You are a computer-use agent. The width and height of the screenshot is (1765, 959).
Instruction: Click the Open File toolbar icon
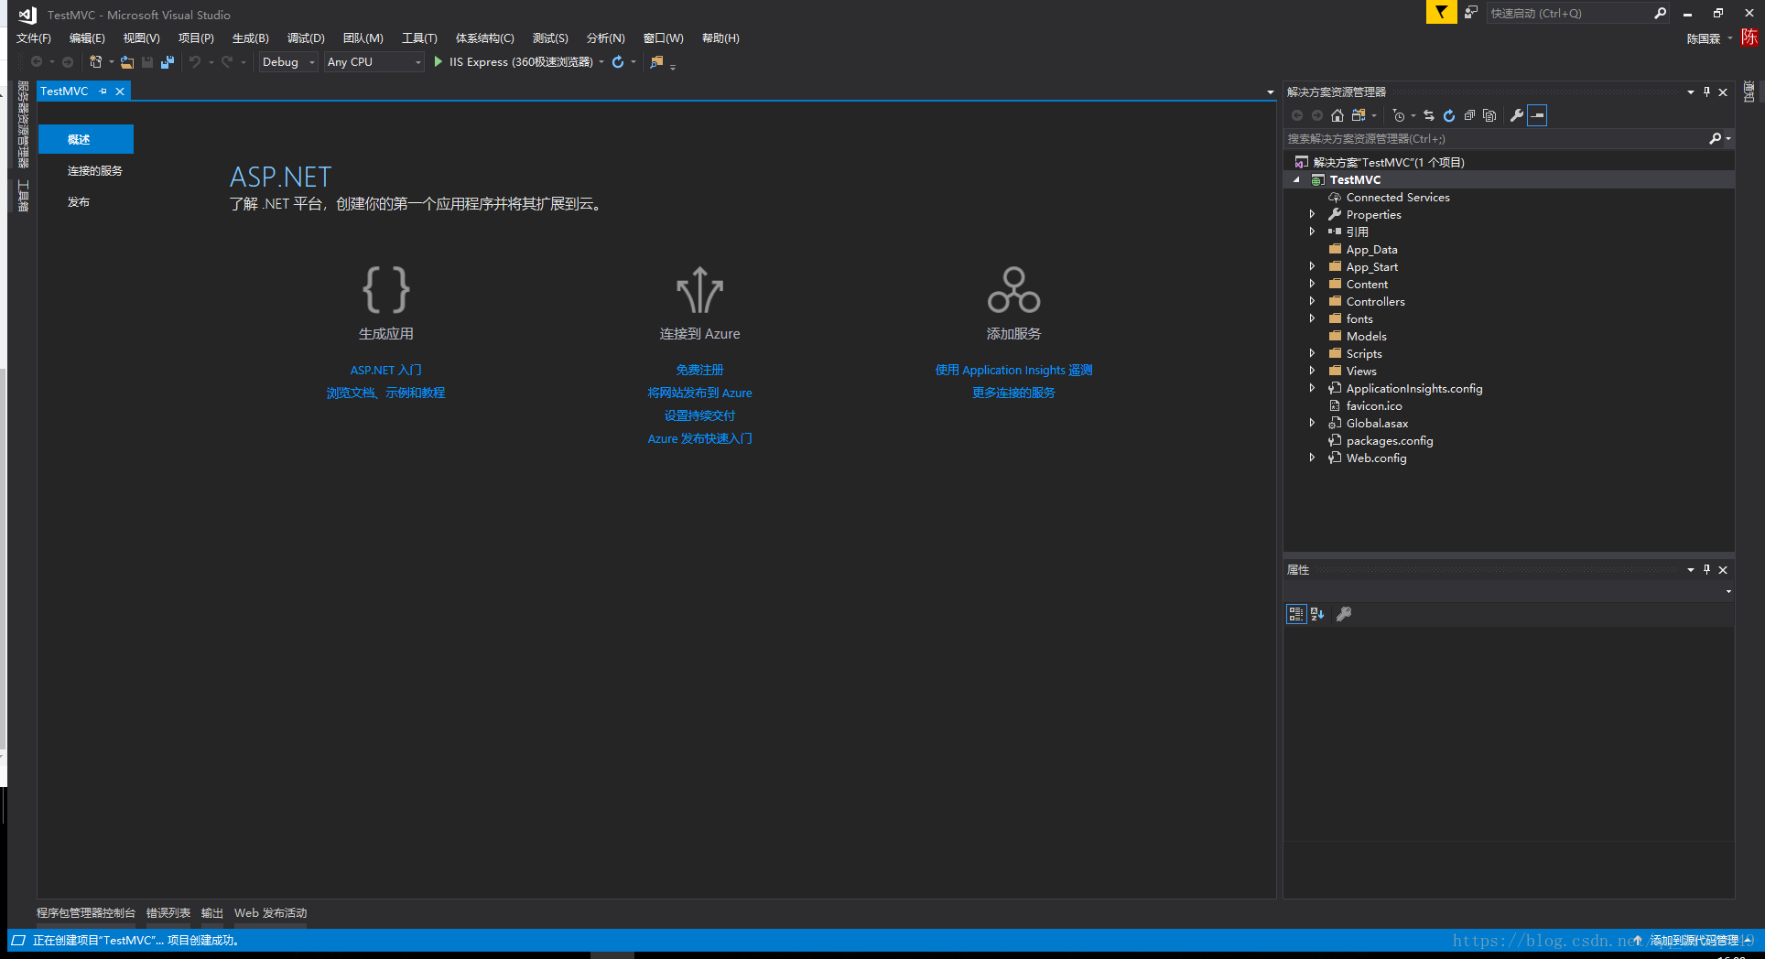(x=127, y=62)
